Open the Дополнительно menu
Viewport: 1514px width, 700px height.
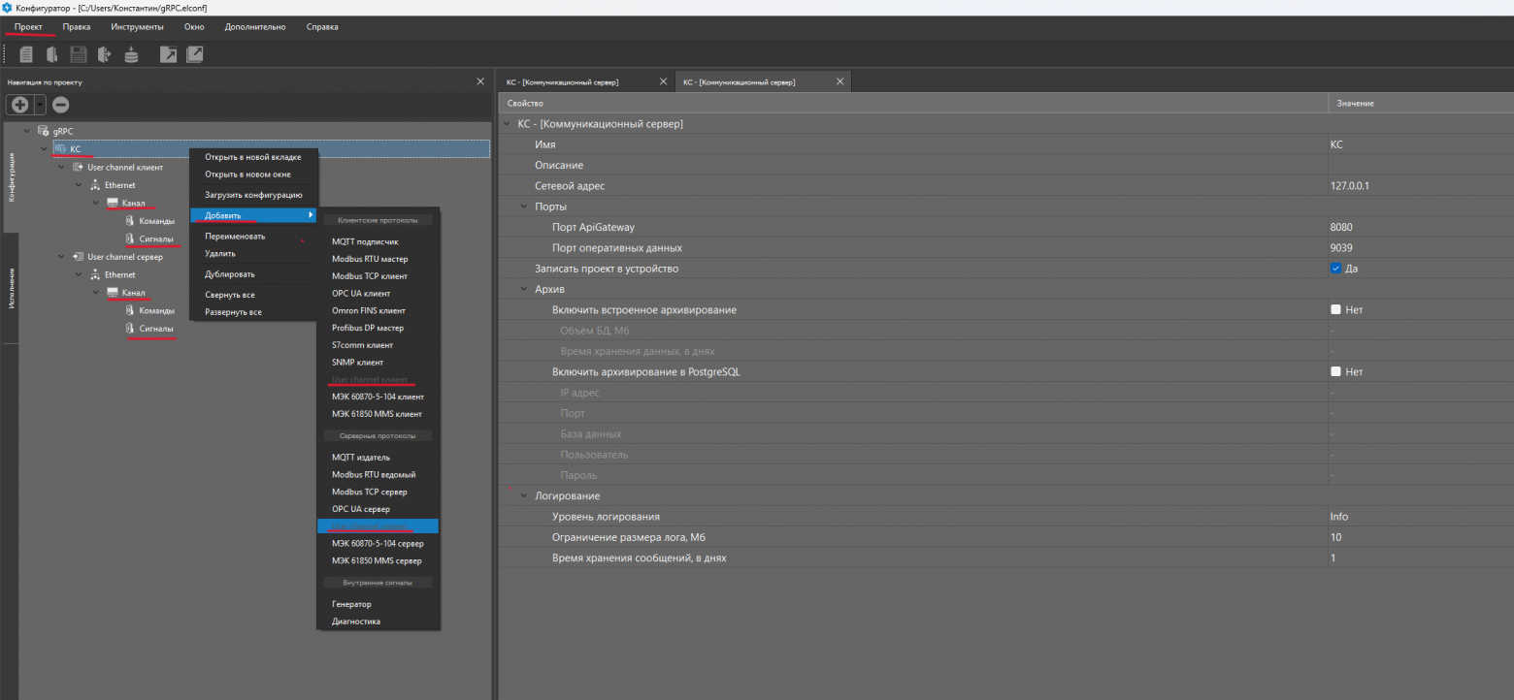coord(255,27)
